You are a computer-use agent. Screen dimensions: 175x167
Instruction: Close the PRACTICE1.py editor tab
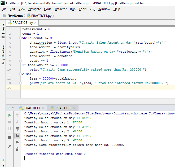[36, 23]
